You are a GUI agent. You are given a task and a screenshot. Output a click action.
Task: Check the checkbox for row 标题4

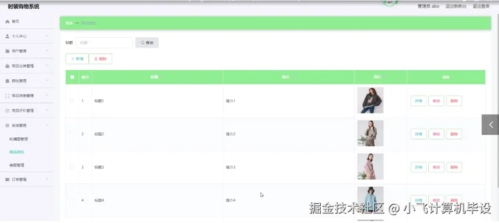[72, 200]
